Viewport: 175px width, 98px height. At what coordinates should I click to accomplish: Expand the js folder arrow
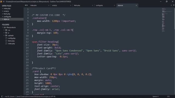4,33
